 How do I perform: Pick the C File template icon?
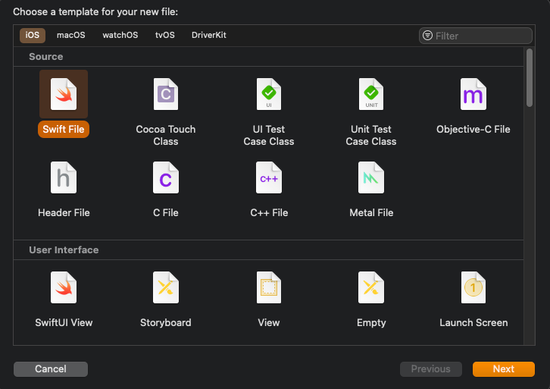(166, 177)
